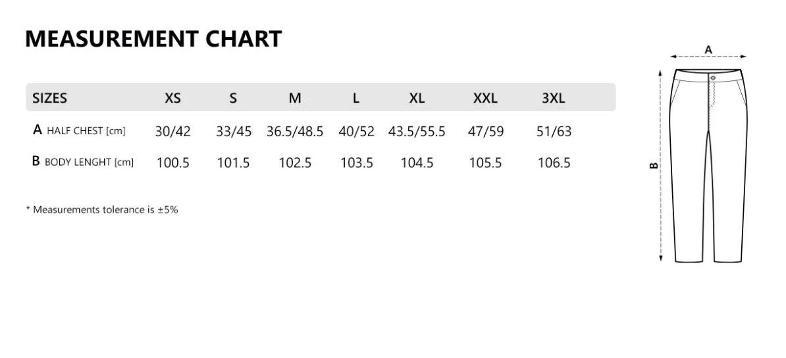The width and height of the screenshot is (786, 358).
Task: Select the M size column header
Action: coord(295,98)
